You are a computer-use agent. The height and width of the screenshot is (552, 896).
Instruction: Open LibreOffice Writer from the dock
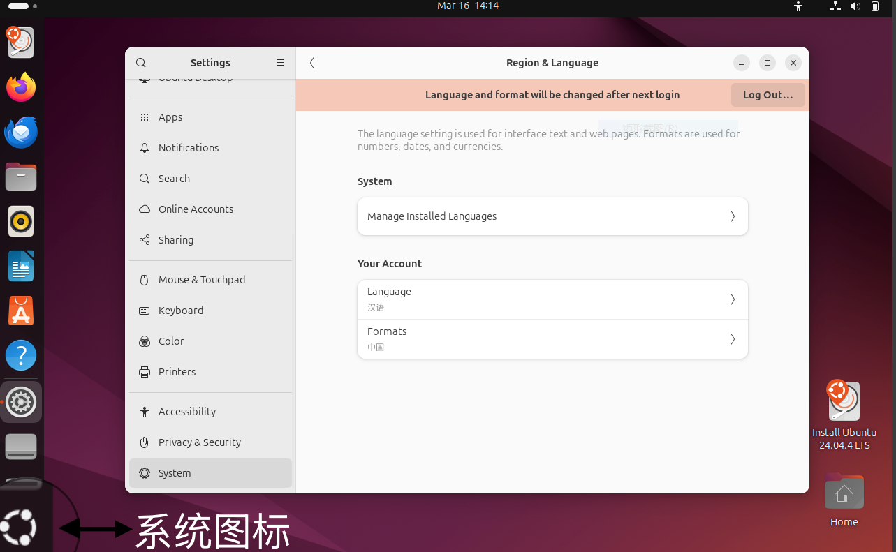click(x=21, y=267)
